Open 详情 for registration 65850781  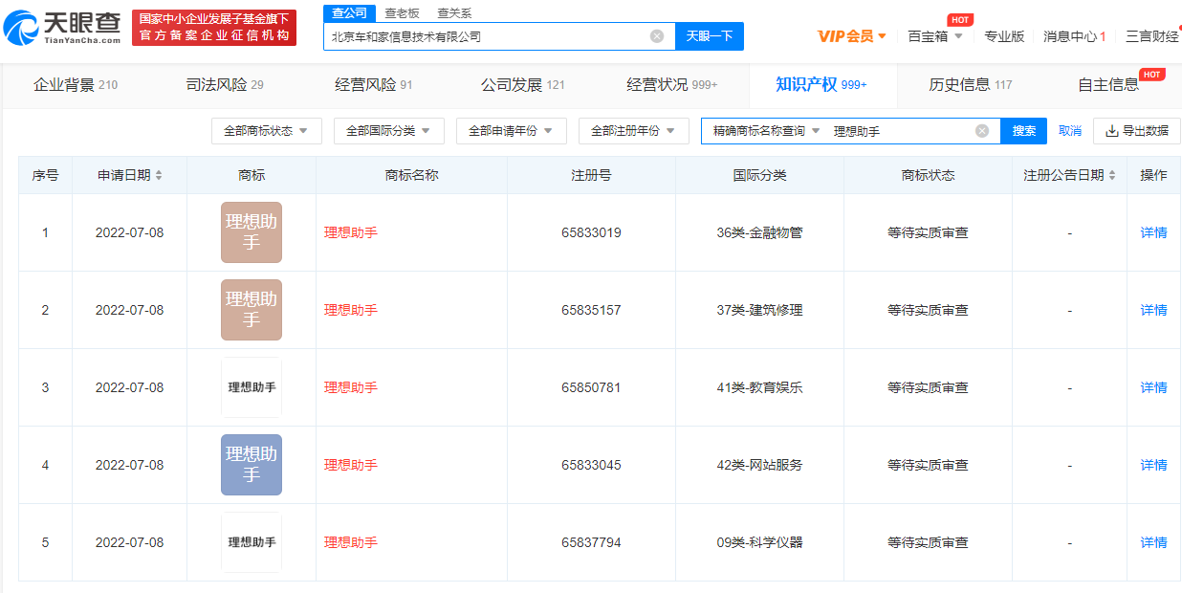tap(1154, 387)
